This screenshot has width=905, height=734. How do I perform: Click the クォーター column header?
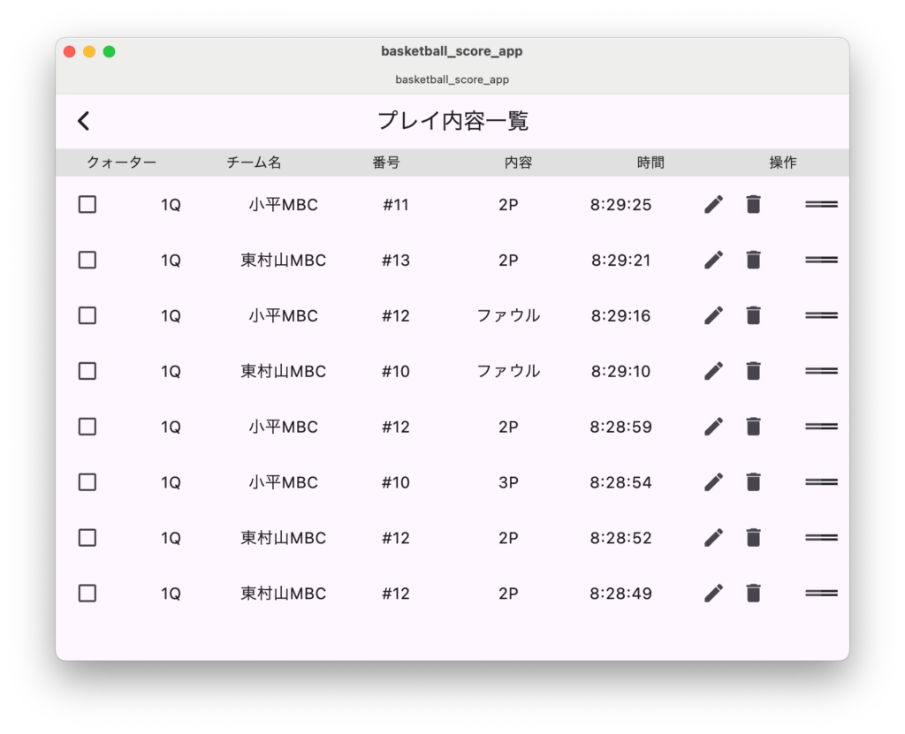121,163
